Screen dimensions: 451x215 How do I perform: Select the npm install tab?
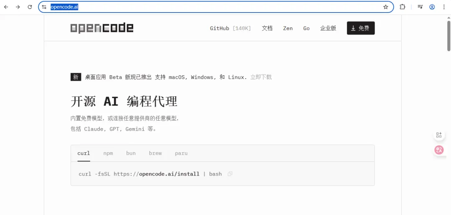coord(108,153)
